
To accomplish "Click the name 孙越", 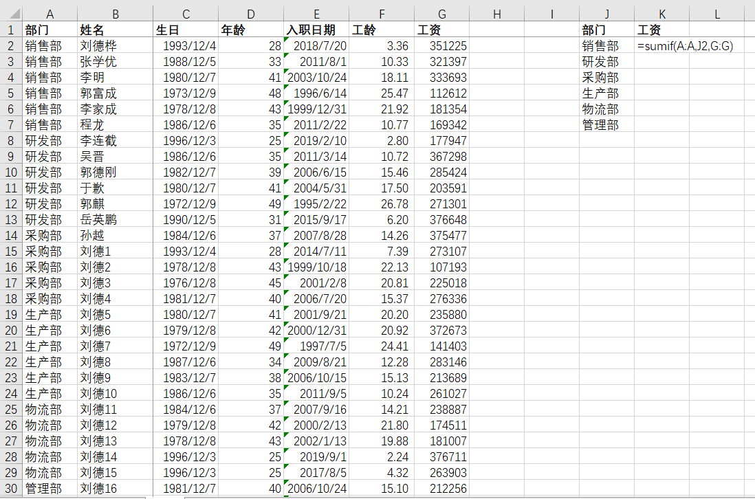I will (x=92, y=236).
